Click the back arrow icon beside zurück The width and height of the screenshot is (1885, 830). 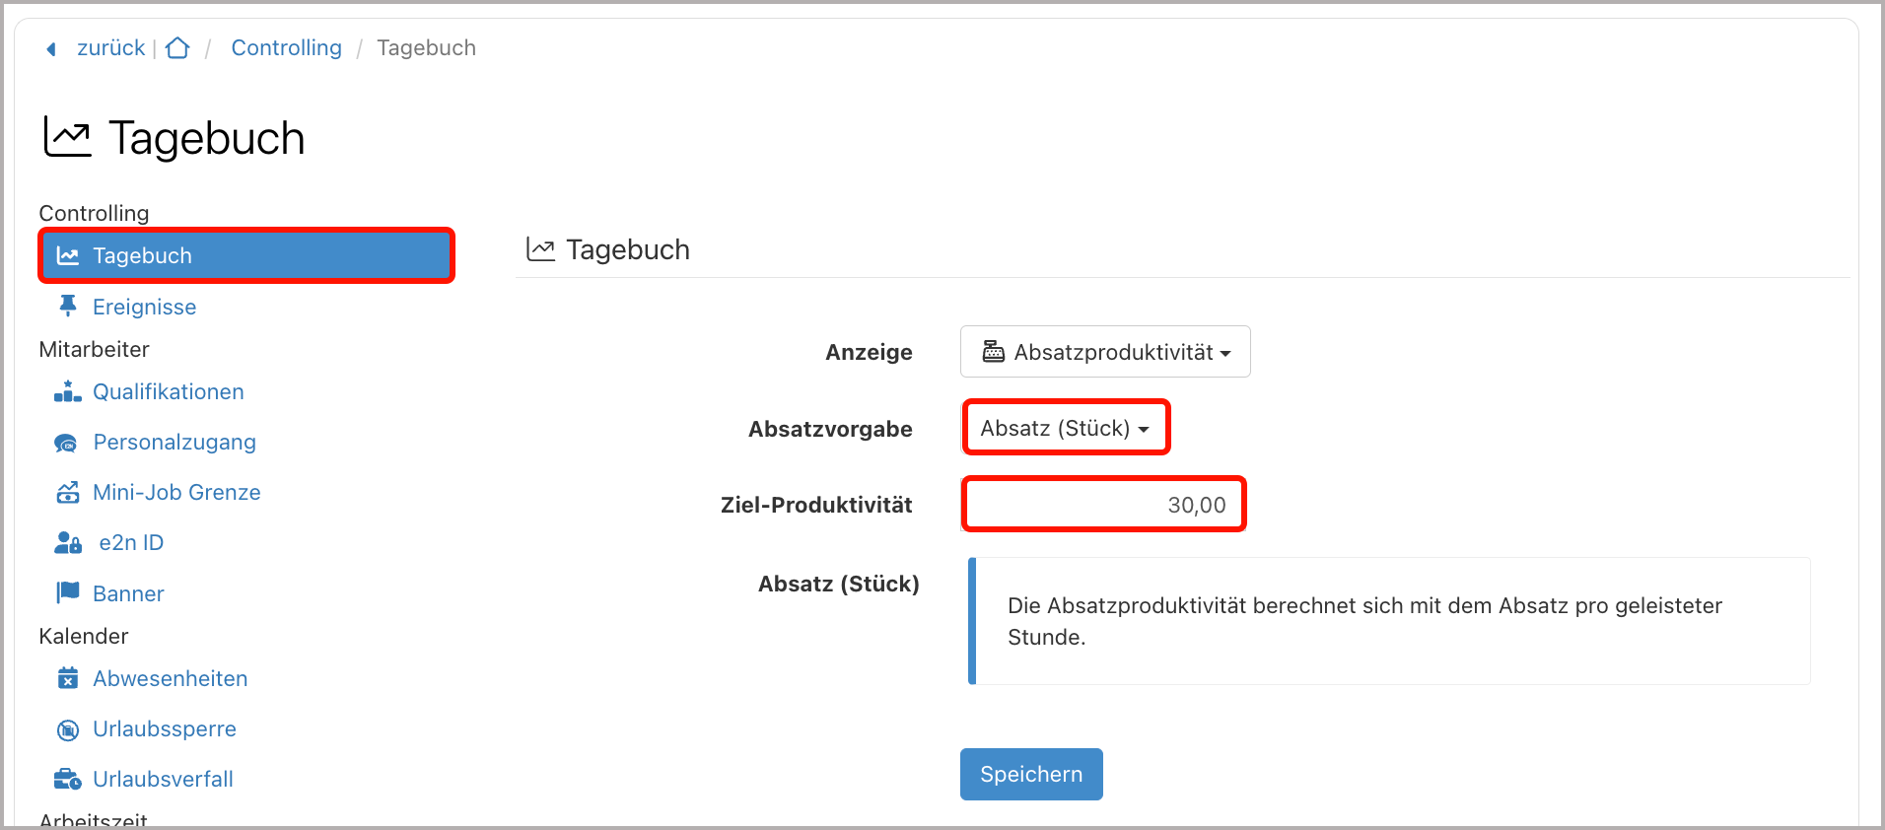pos(50,48)
